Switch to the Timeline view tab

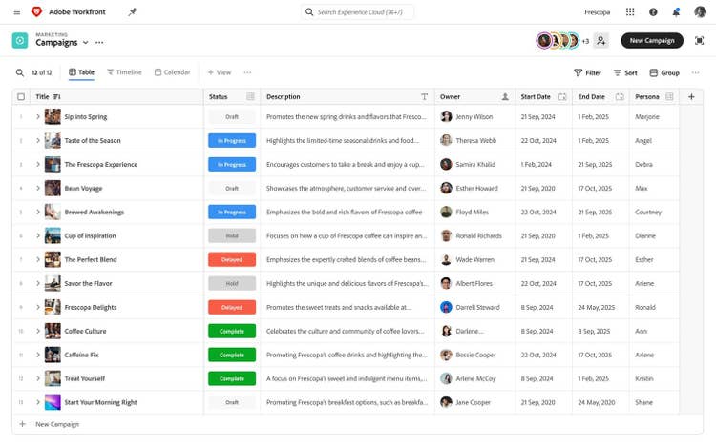[x=124, y=72]
